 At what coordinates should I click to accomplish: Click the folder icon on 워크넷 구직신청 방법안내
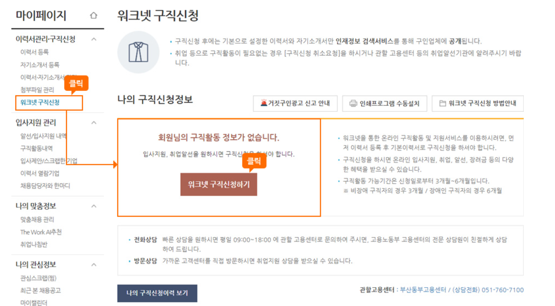[443, 103]
